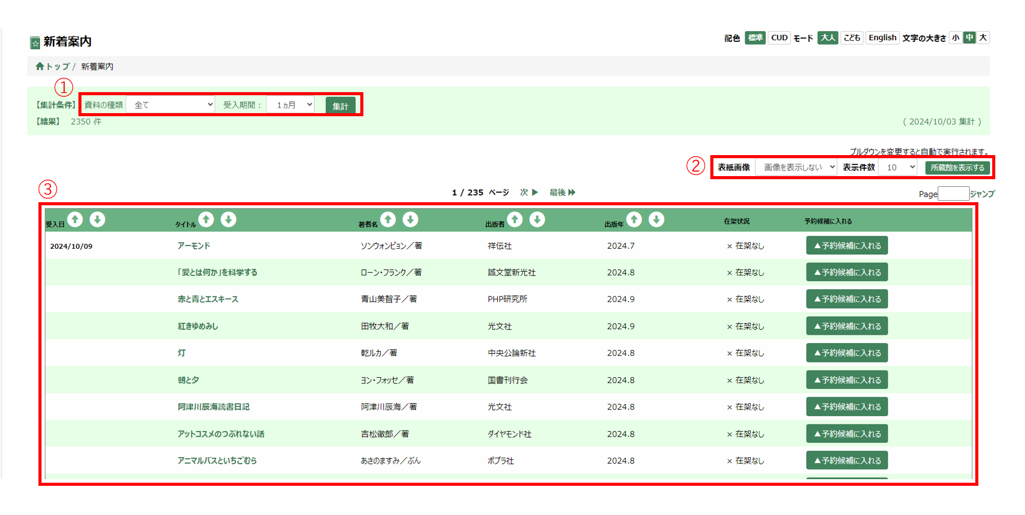This screenshot has height=515, width=1025.
Task: Click the home icon in breadcrumb
Action: [x=40, y=66]
